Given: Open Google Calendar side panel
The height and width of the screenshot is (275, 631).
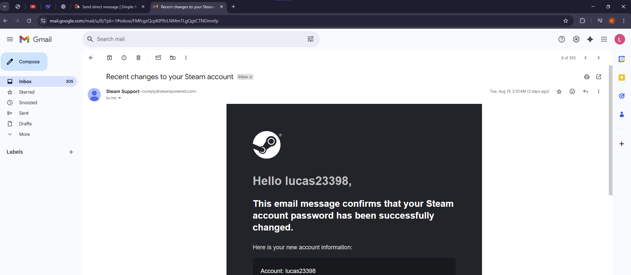Looking at the screenshot, I should coord(622,59).
